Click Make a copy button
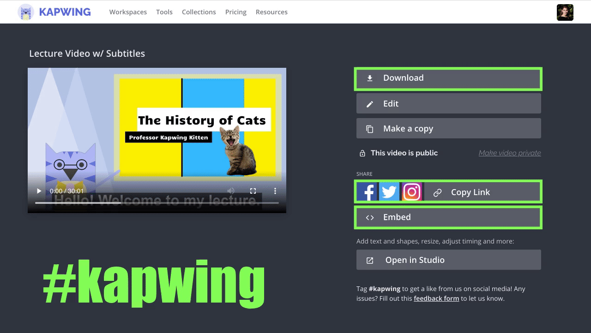 [x=448, y=129]
